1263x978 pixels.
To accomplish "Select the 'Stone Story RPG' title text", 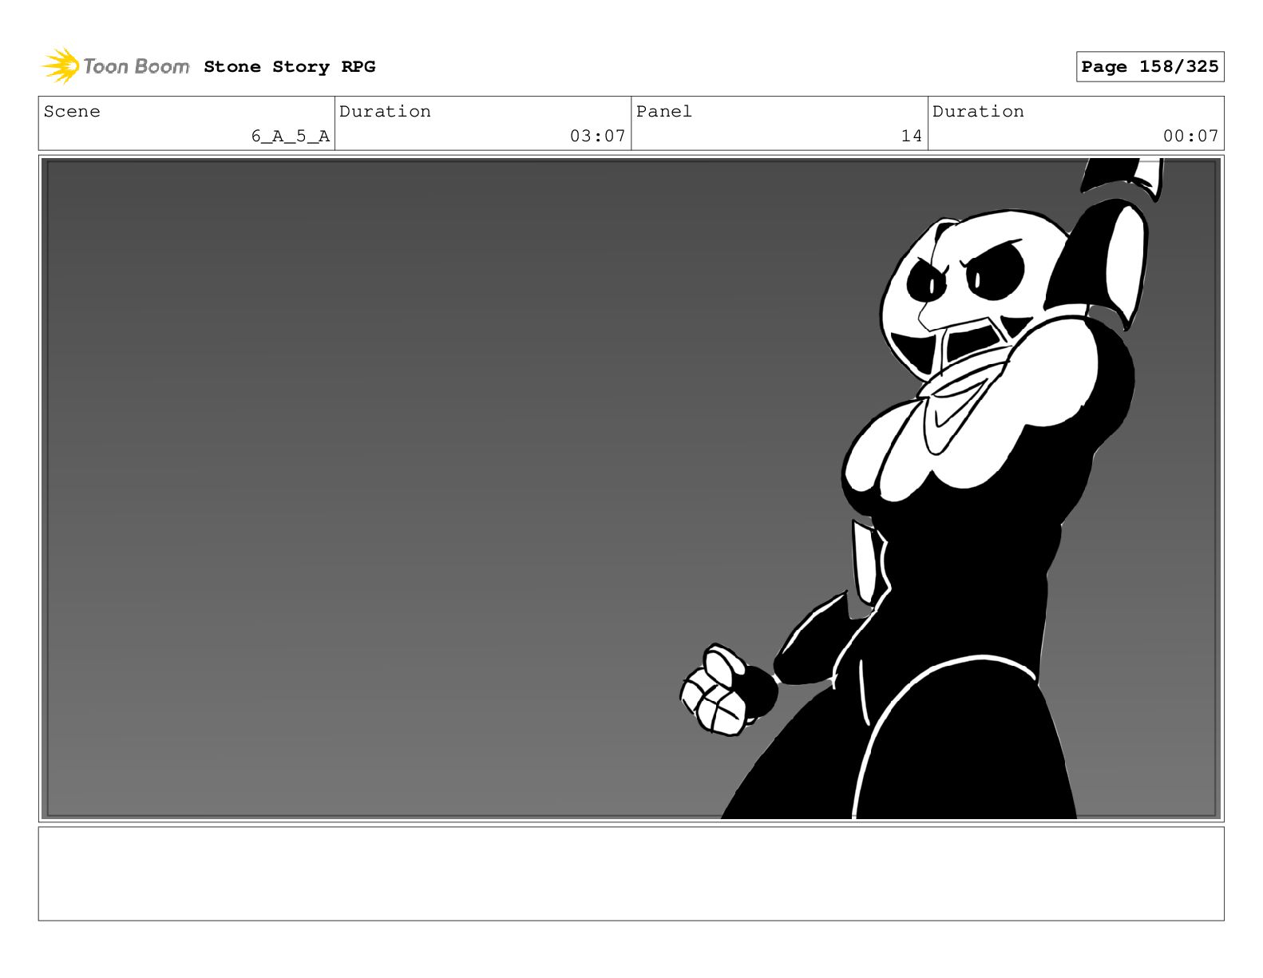I will coord(289,67).
